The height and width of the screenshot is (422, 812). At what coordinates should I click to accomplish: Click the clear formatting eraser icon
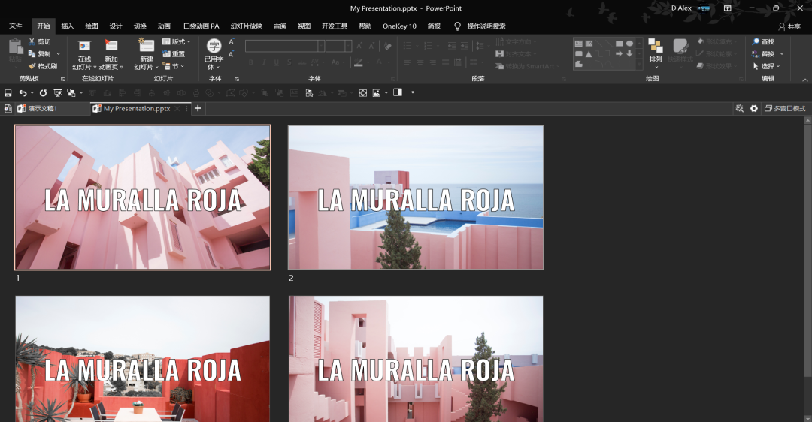pyautogui.click(x=388, y=46)
